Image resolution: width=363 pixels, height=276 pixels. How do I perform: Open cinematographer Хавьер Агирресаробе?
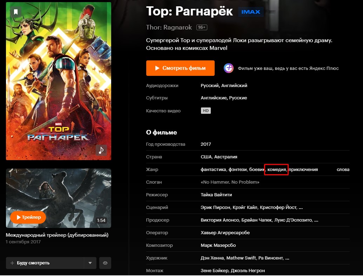click(225, 233)
